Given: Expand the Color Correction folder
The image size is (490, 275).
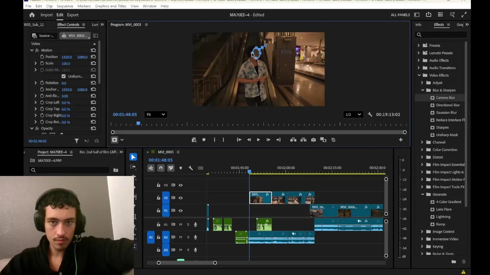Looking at the screenshot, I should pyautogui.click(x=422, y=150).
